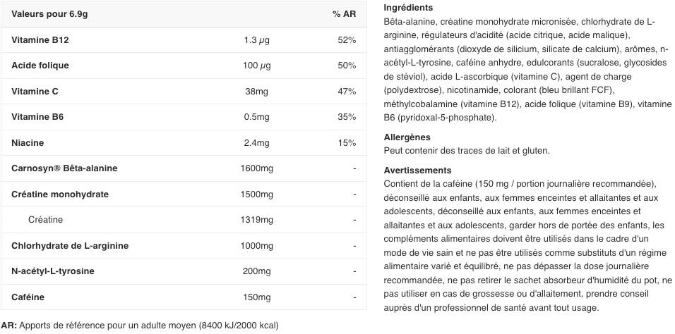This screenshot has height=334, width=675.
Task: Click the 'Ingrédients' heading
Action: click(408, 8)
